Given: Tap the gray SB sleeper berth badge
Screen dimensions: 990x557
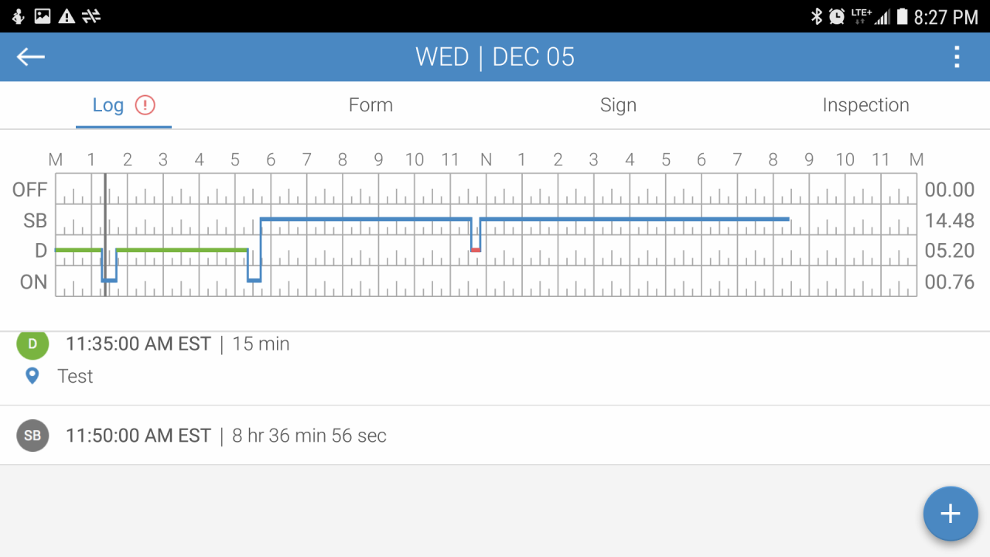Looking at the screenshot, I should [x=32, y=436].
